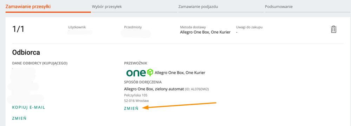Select the Pełczyńska 105 address line
The height and width of the screenshot is (126, 351).
pos(136,95)
